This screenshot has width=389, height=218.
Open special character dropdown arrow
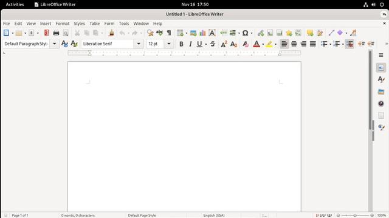(x=252, y=33)
